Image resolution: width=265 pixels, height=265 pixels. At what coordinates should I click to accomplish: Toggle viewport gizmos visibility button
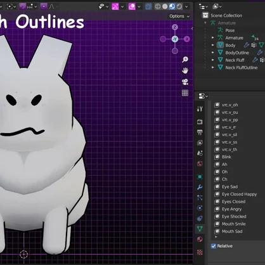115,7
